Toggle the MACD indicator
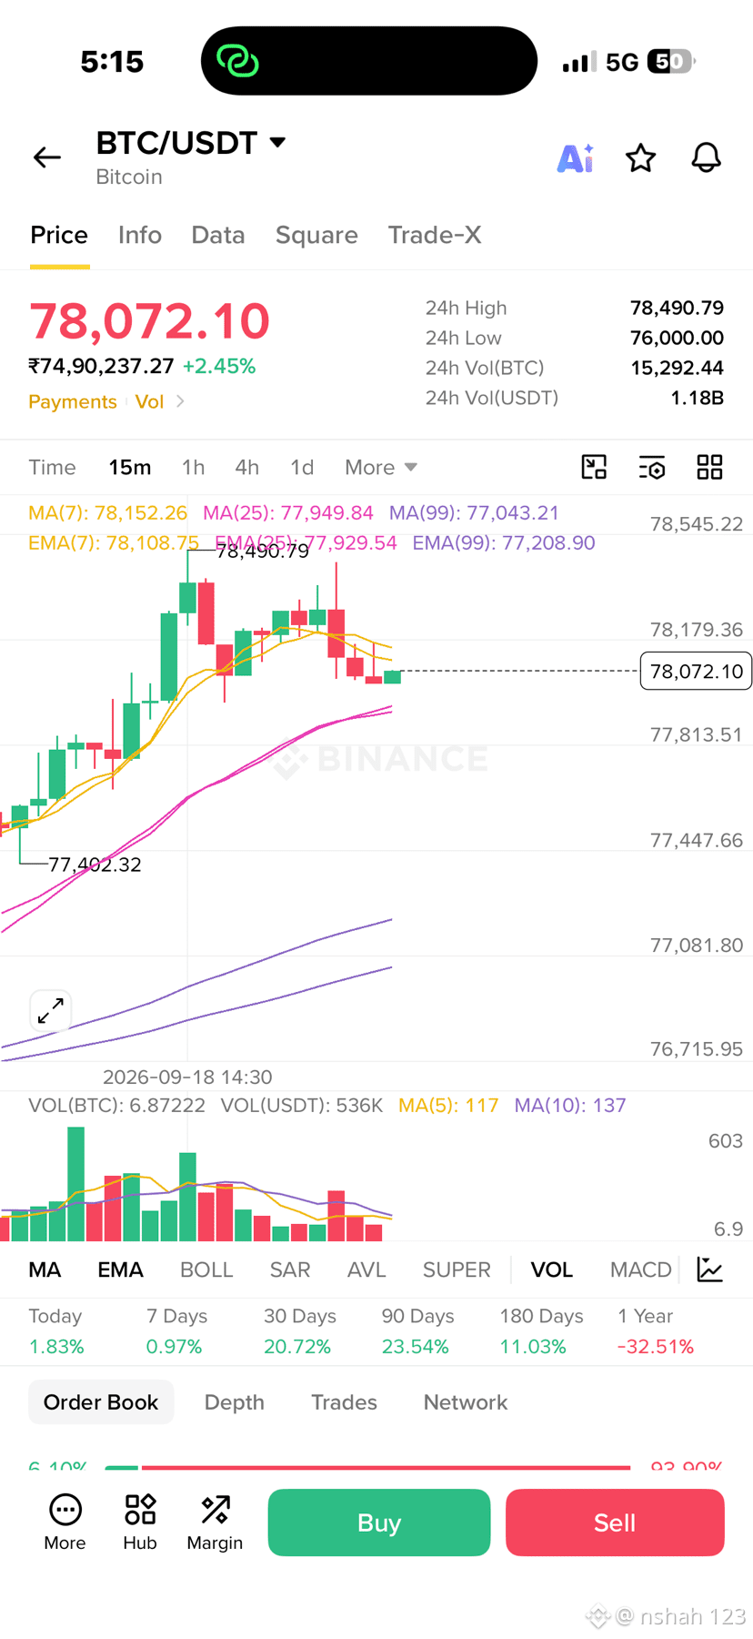The height and width of the screenshot is (1639, 753). coord(640,1270)
